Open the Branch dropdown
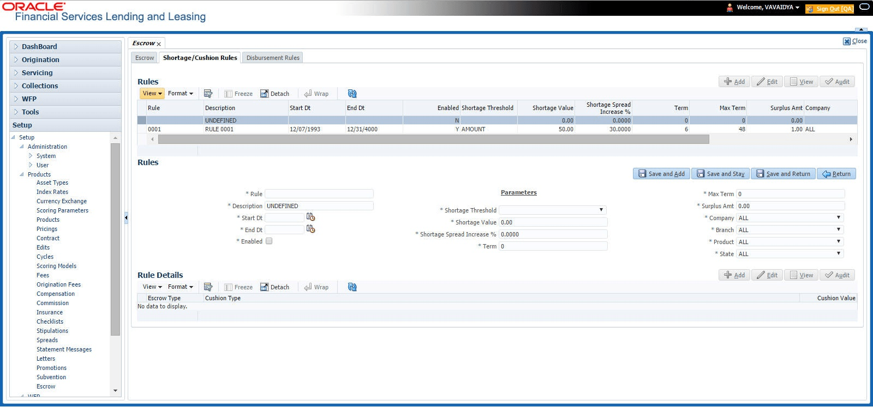The height and width of the screenshot is (407, 873). click(x=790, y=230)
